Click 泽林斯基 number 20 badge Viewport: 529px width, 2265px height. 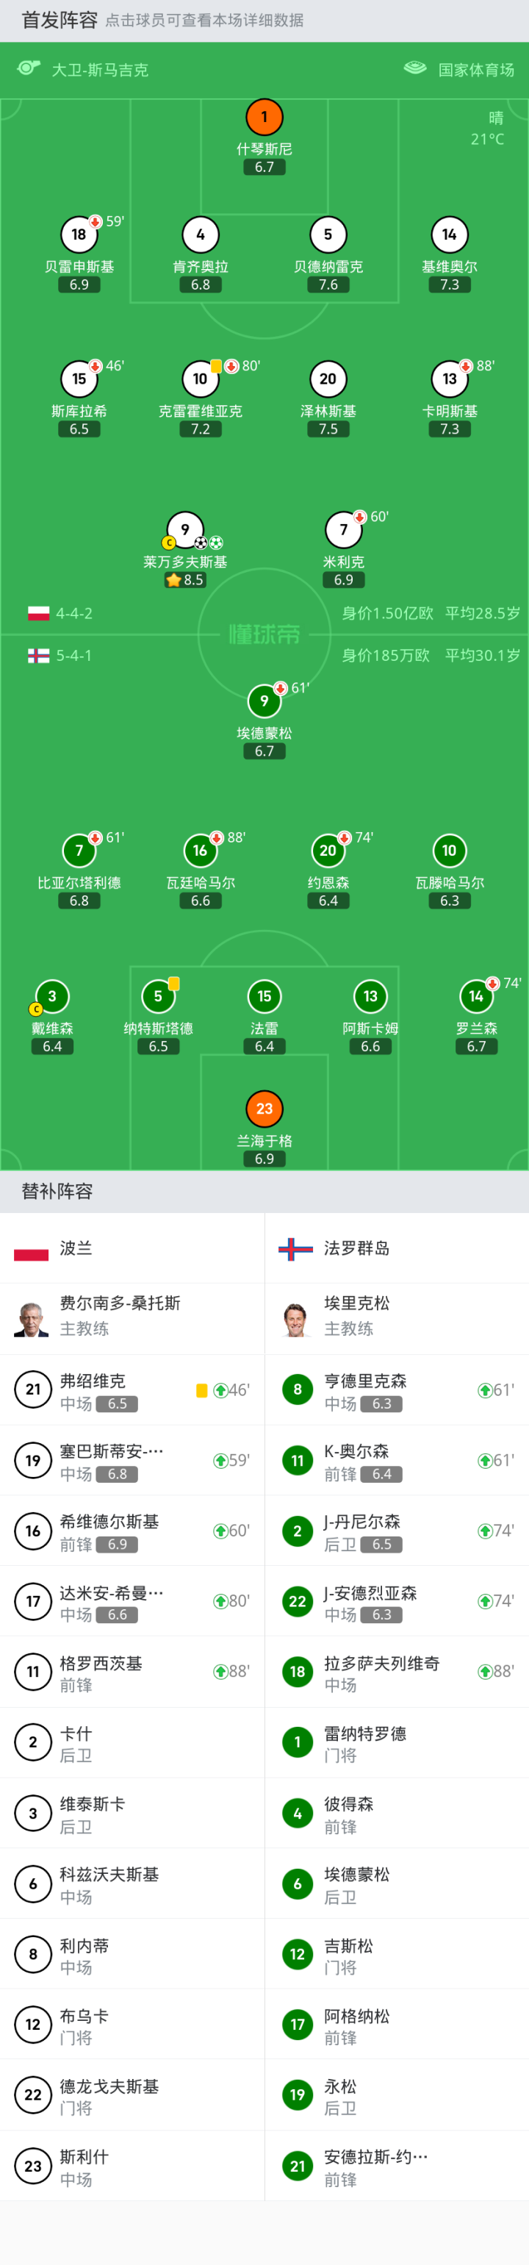[x=328, y=379]
